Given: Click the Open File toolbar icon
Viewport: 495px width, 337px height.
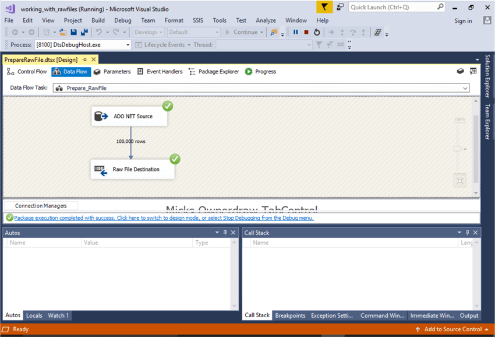Looking at the screenshot, I should 63,32.
